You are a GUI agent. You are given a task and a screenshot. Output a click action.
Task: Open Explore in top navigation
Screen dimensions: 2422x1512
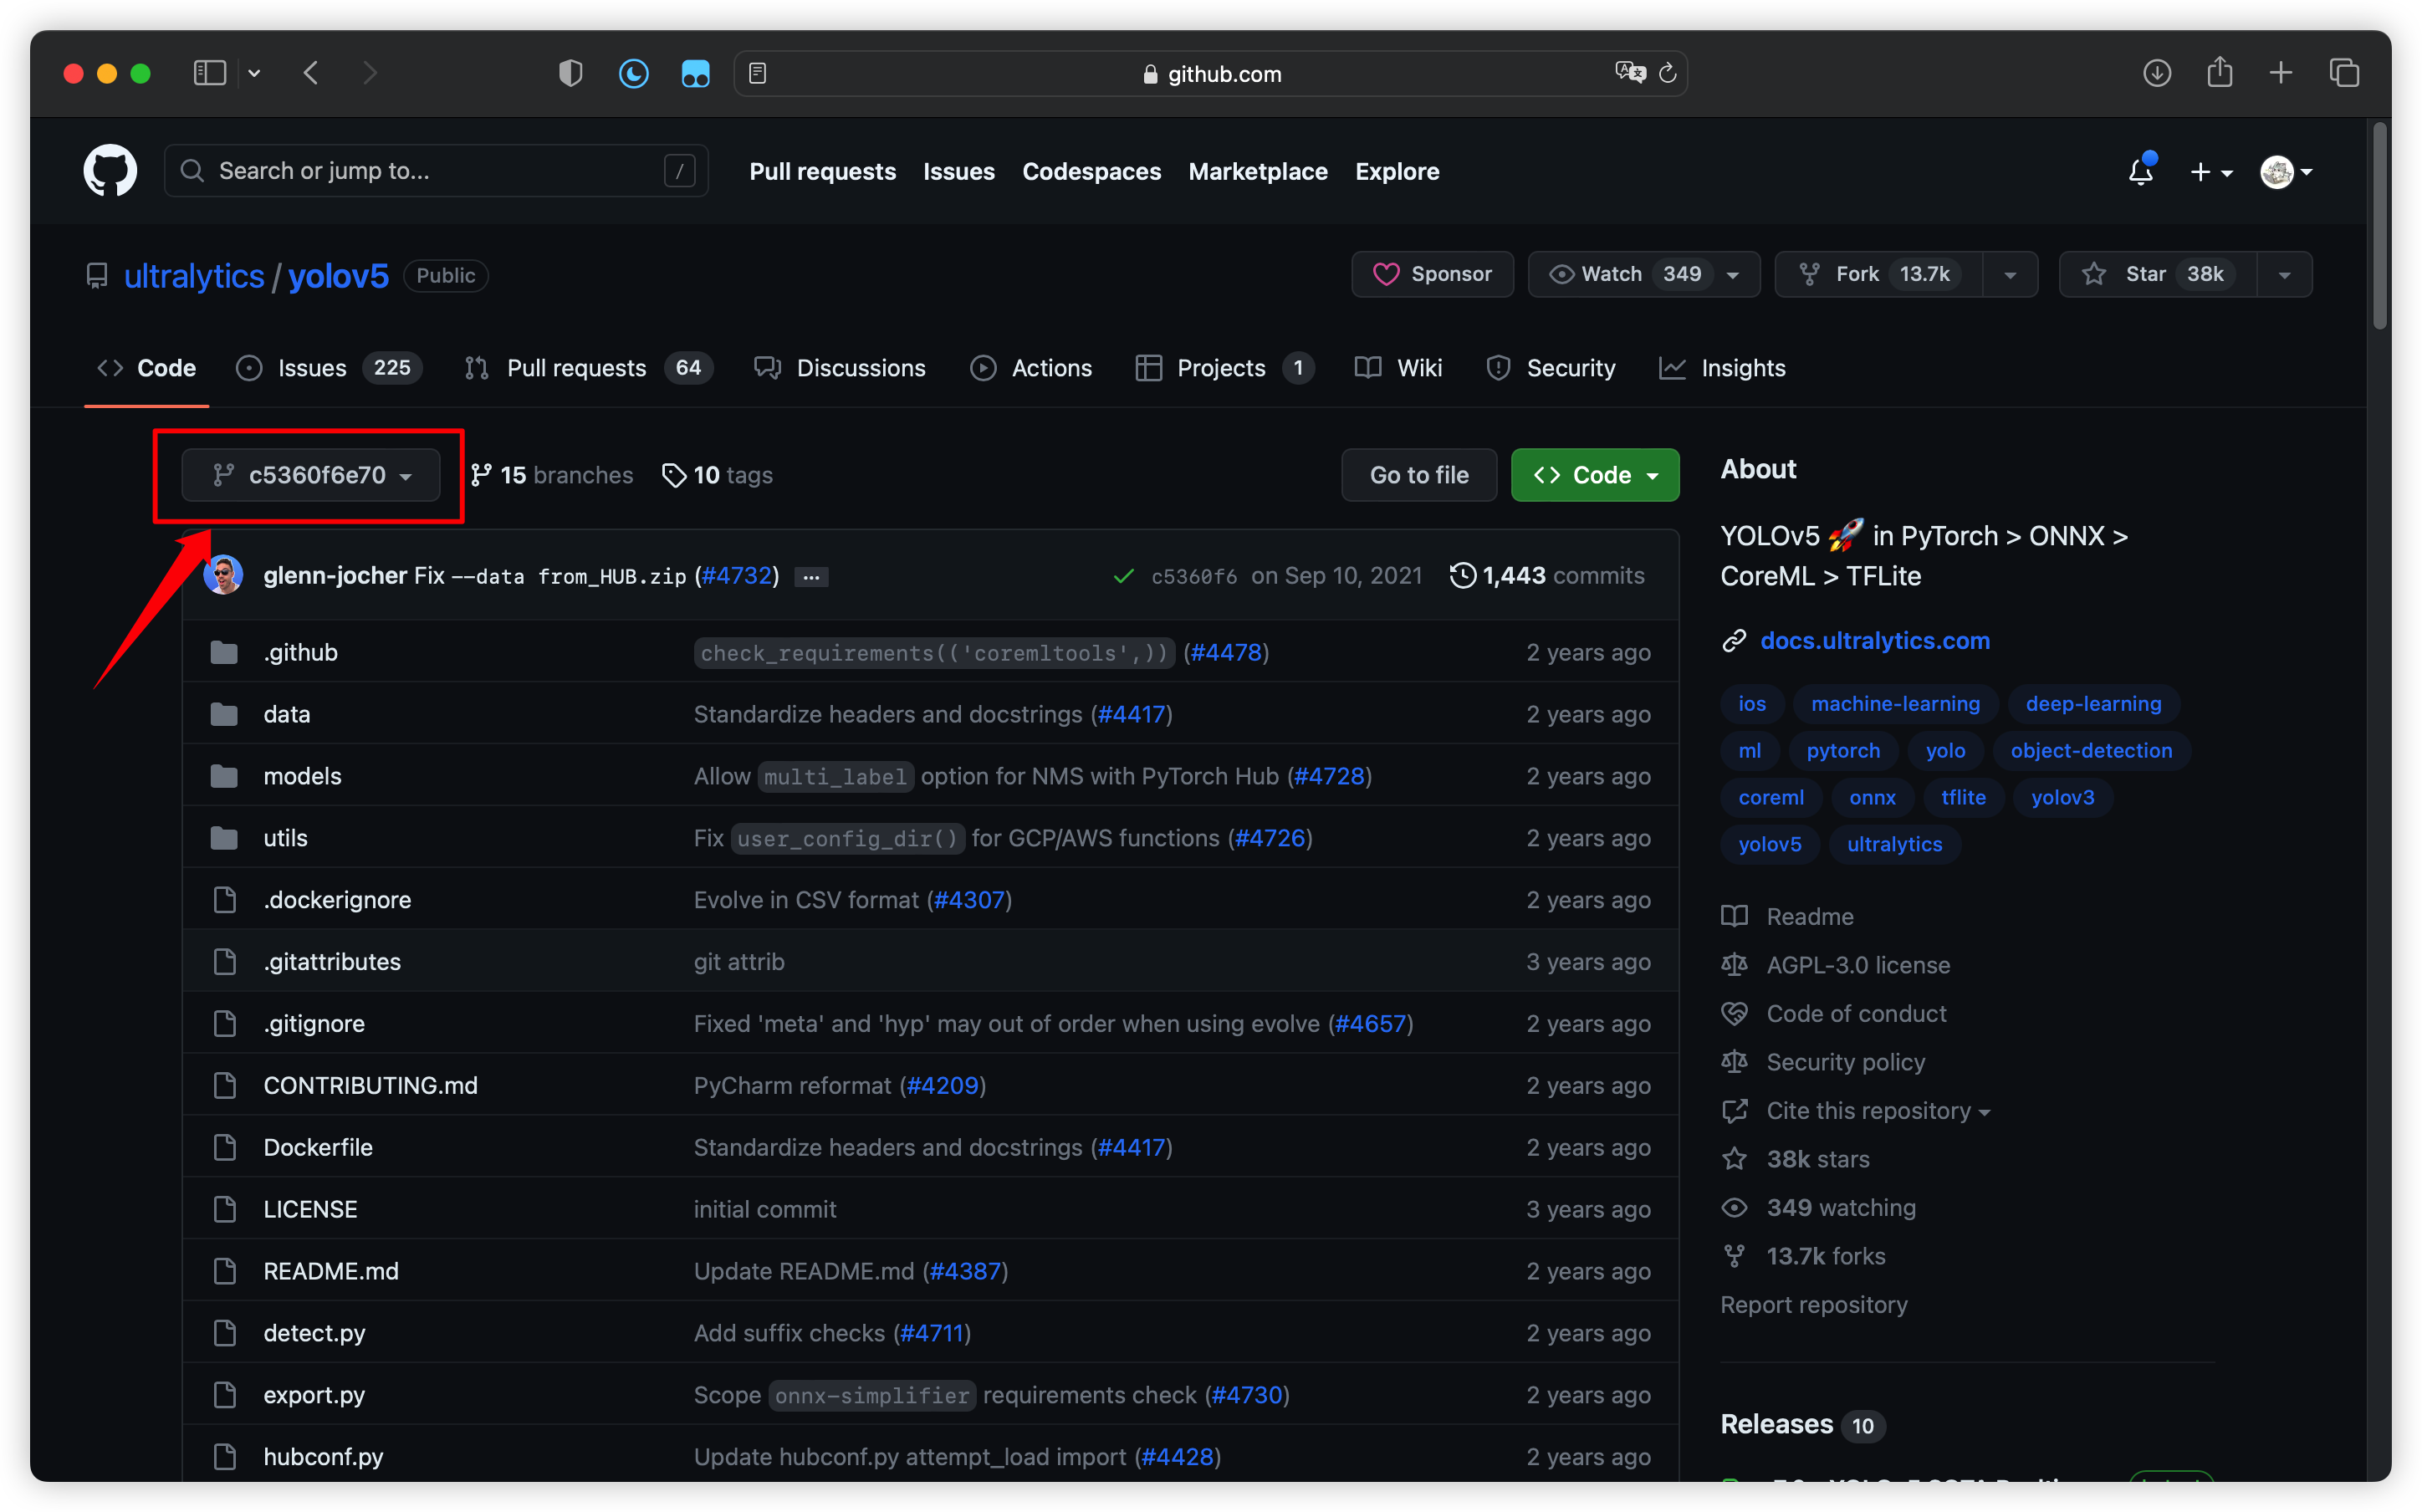pyautogui.click(x=1397, y=171)
